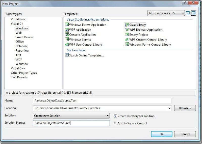Click the WPF Custom Control Library label
This screenshot has width=202, height=144.
point(148,40)
